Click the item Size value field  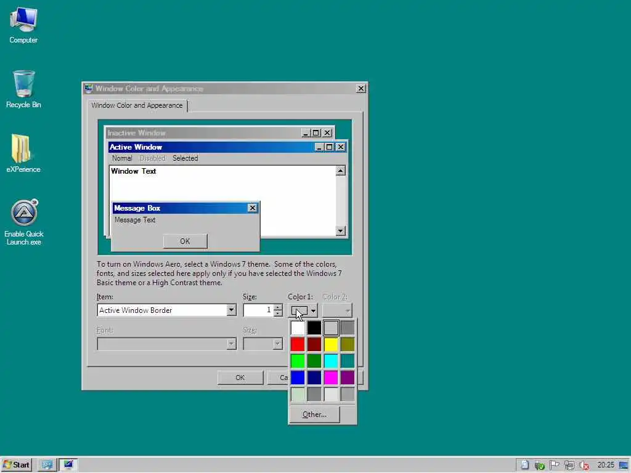click(x=258, y=310)
